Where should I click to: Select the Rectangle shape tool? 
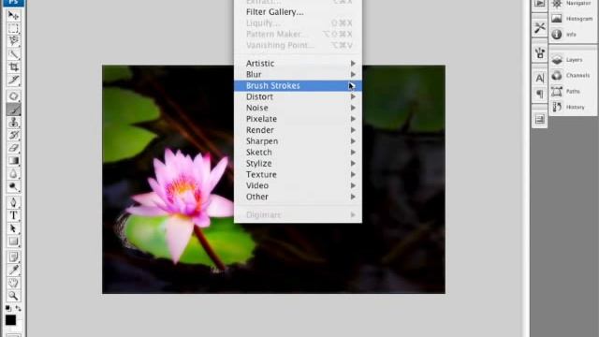[x=13, y=242]
